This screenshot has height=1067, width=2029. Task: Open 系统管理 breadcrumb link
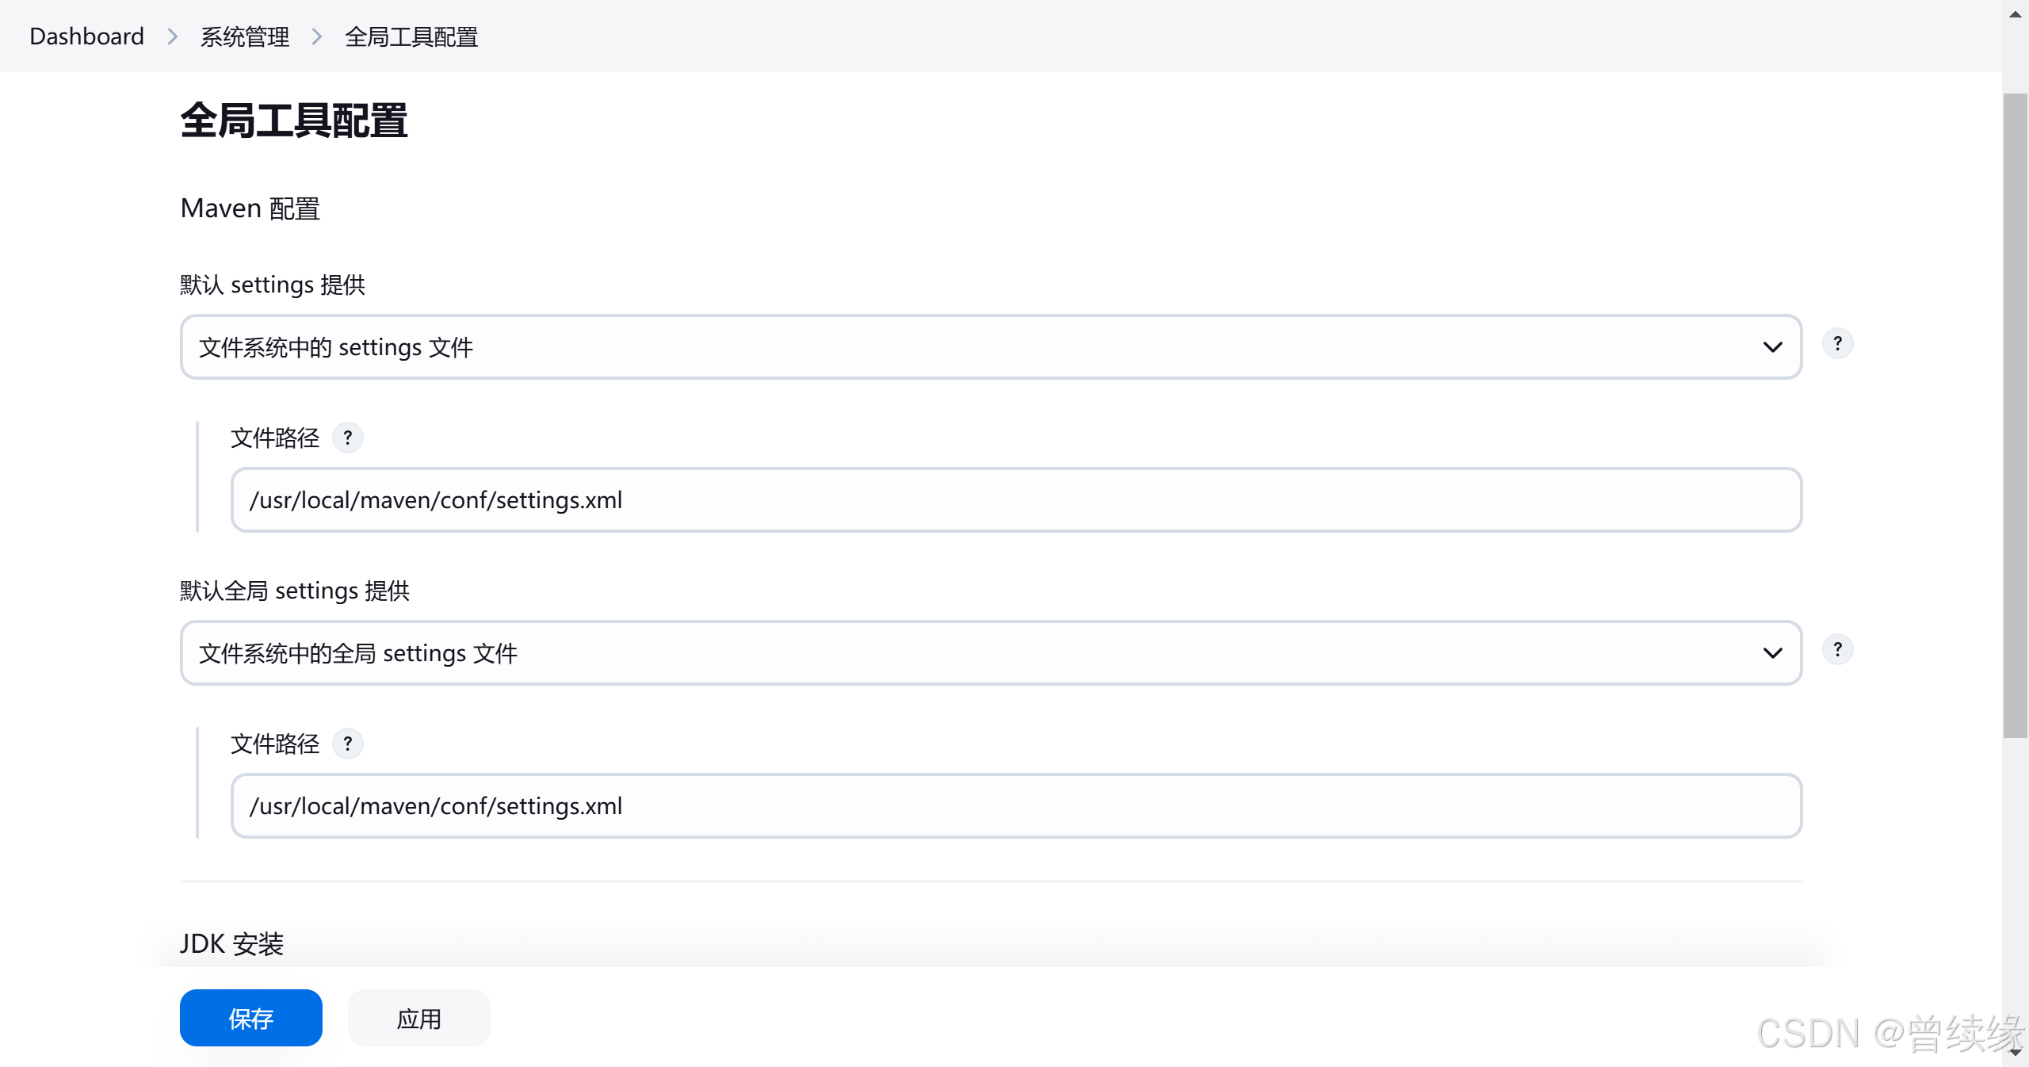coord(245,36)
